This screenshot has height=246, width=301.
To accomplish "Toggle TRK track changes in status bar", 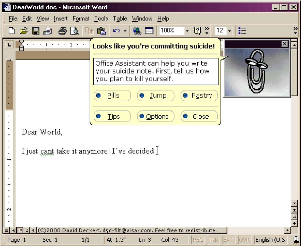I will [213, 240].
